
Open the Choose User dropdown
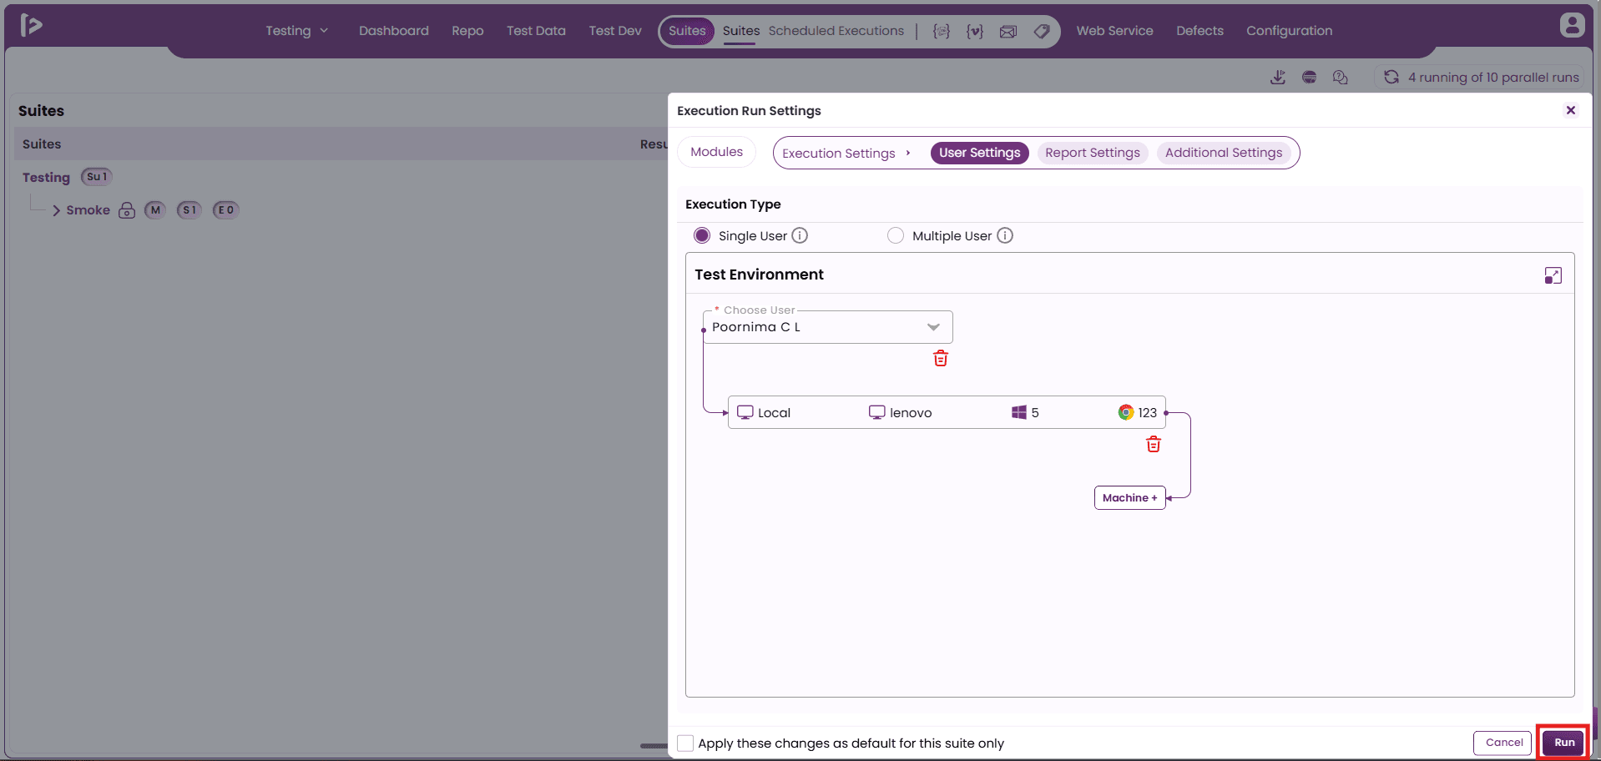[x=827, y=327]
